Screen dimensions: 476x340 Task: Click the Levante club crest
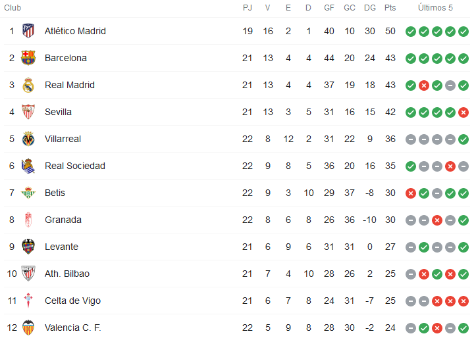[28, 247]
